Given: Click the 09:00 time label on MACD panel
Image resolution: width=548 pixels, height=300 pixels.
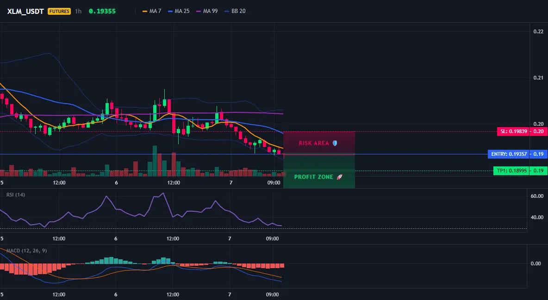Looking at the screenshot, I should [x=272, y=294].
